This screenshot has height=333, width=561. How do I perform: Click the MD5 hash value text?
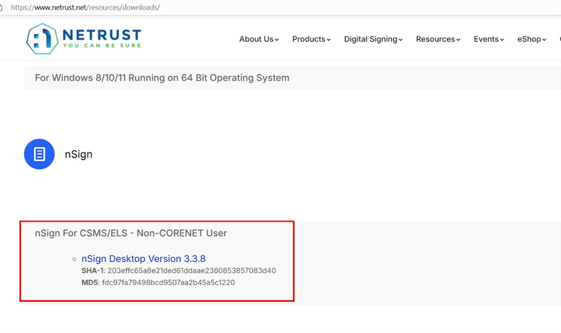[x=168, y=283]
